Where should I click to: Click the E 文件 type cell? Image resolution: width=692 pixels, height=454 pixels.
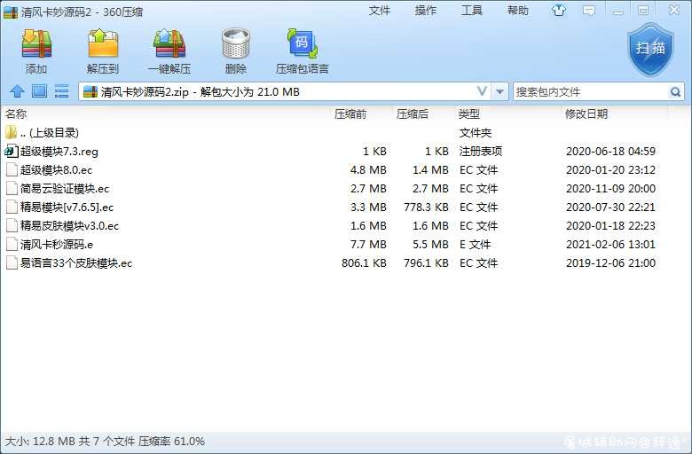[475, 244]
